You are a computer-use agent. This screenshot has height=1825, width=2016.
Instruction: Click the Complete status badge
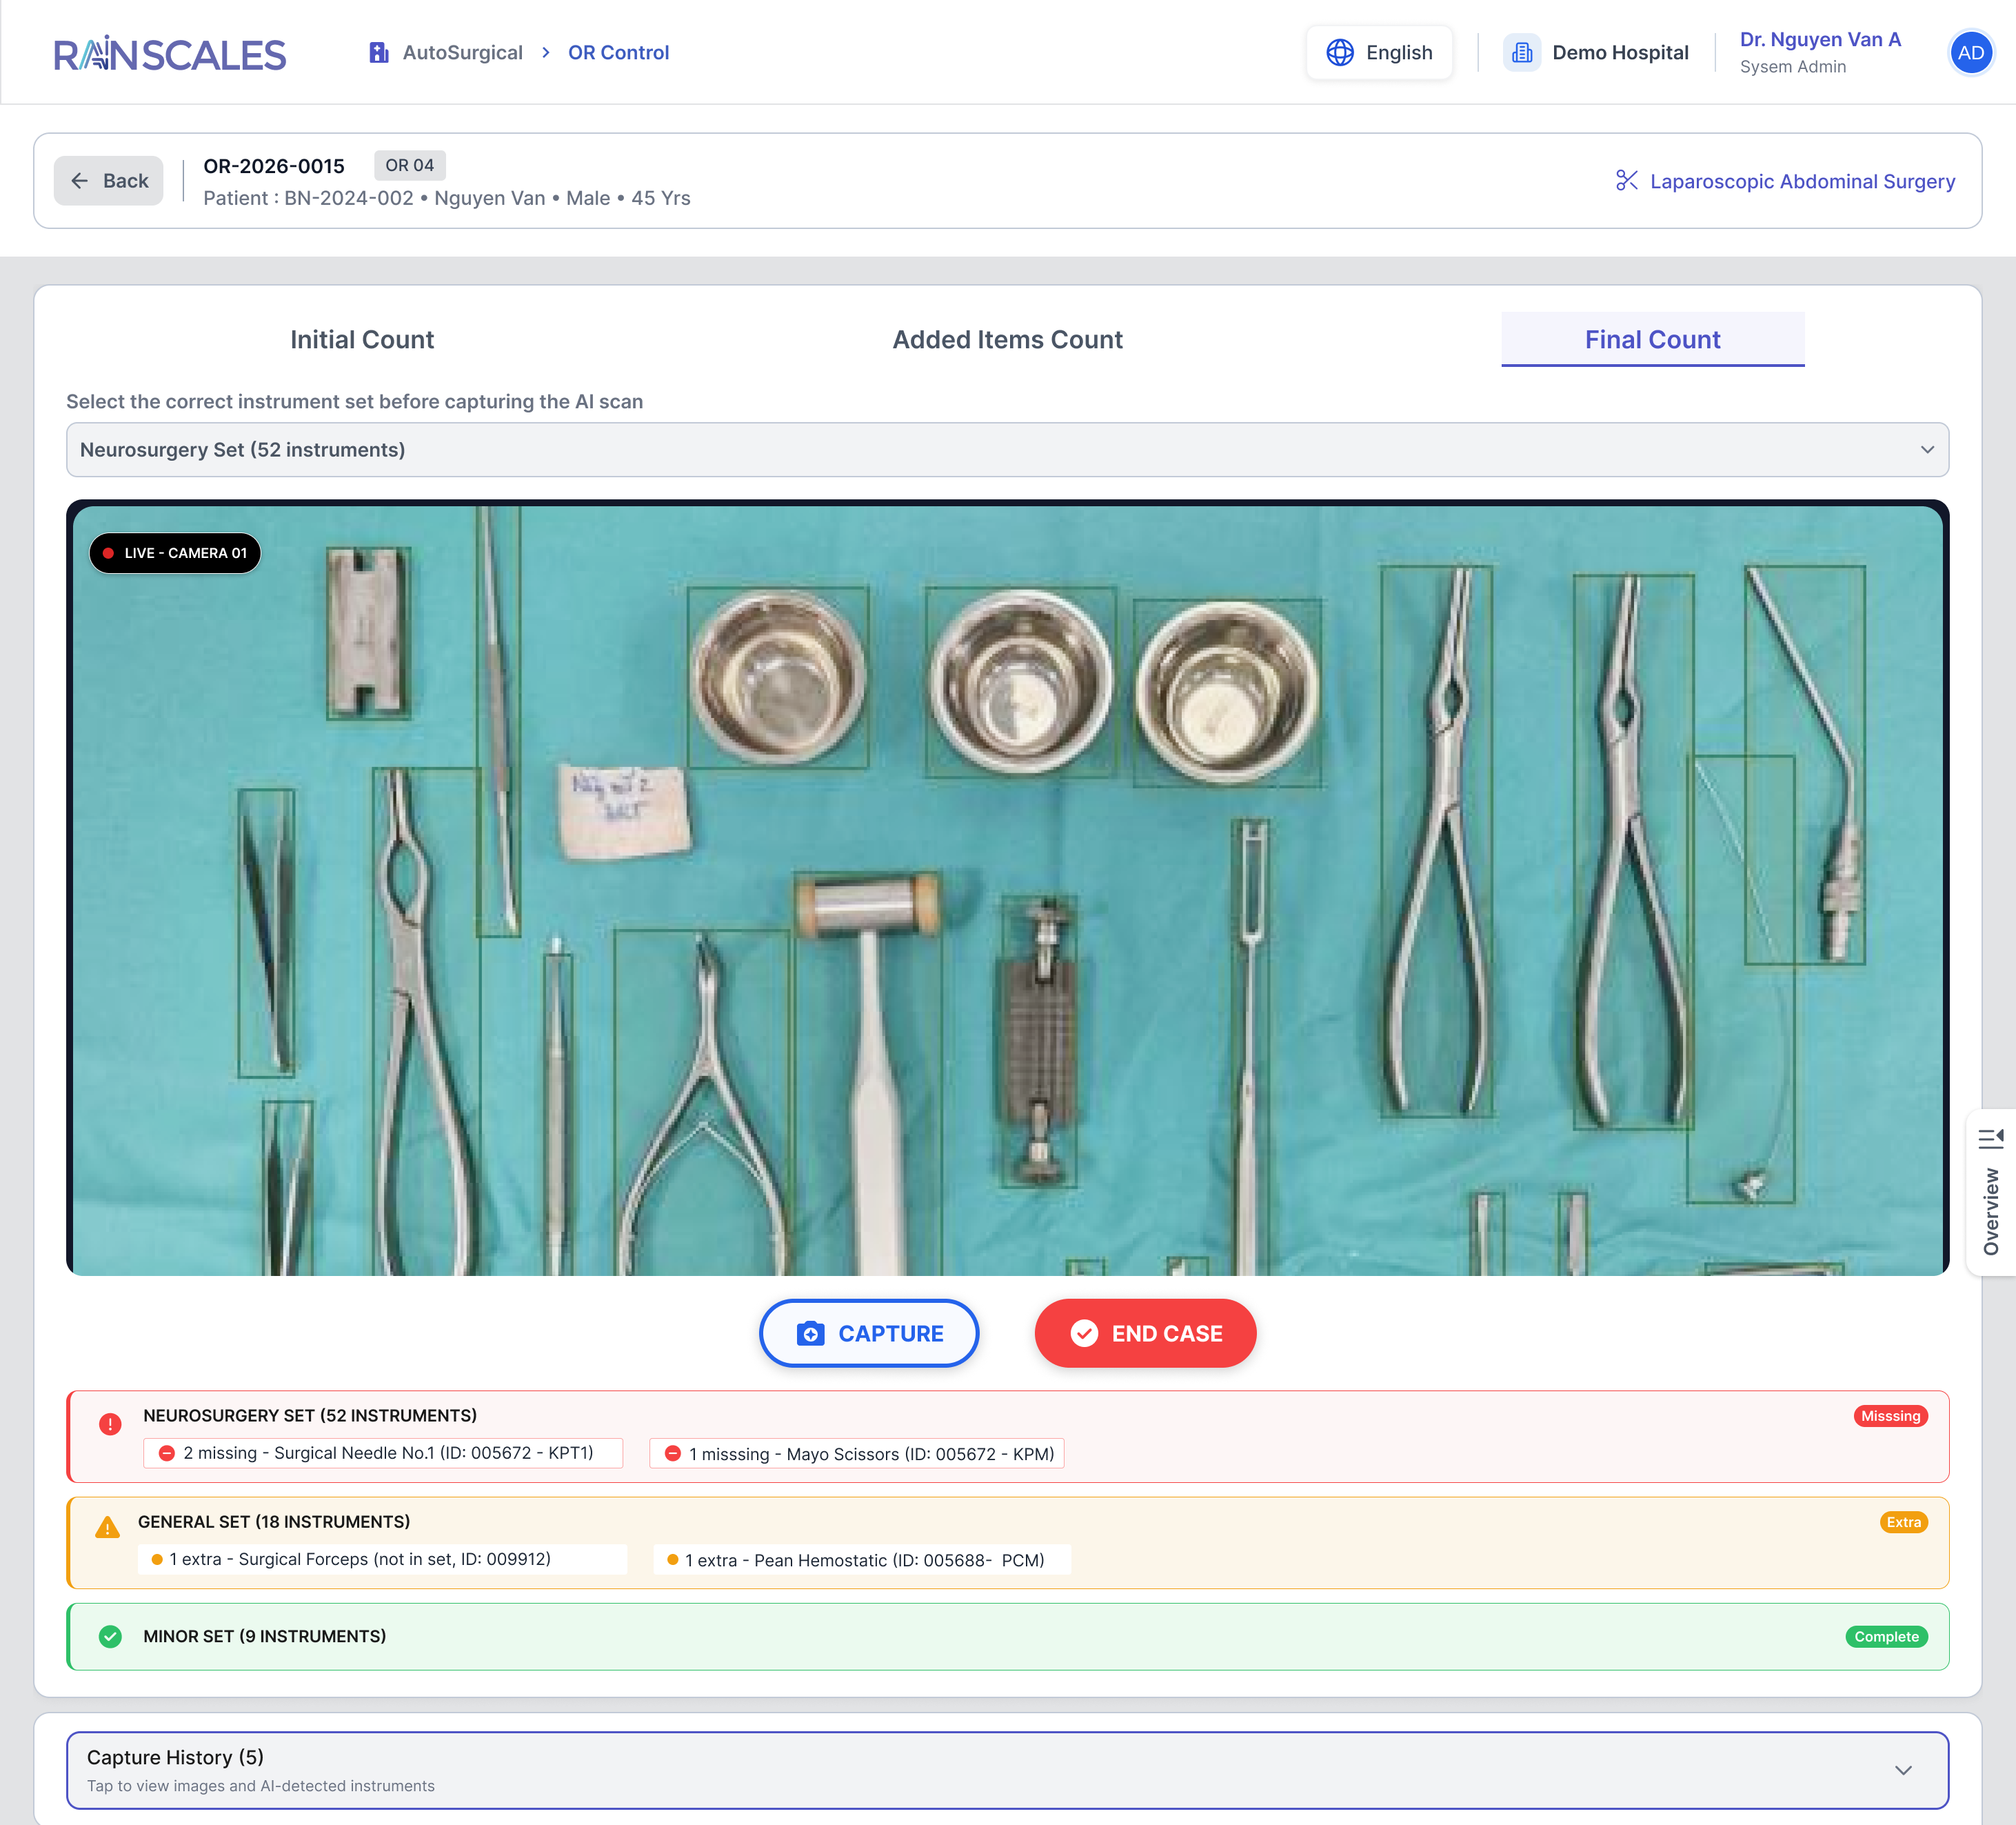1886,1637
